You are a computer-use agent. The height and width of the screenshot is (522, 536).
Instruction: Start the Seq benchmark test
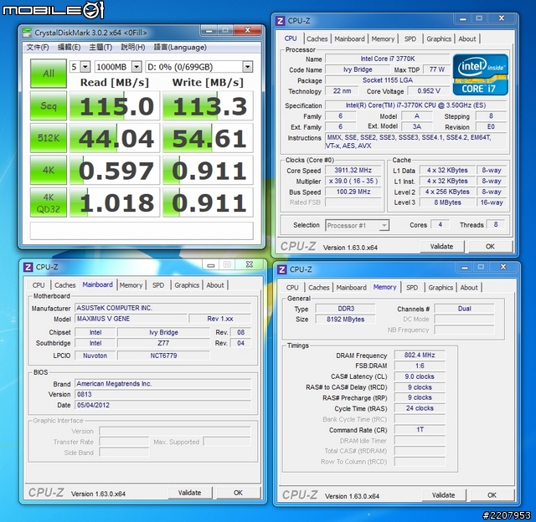coord(49,105)
